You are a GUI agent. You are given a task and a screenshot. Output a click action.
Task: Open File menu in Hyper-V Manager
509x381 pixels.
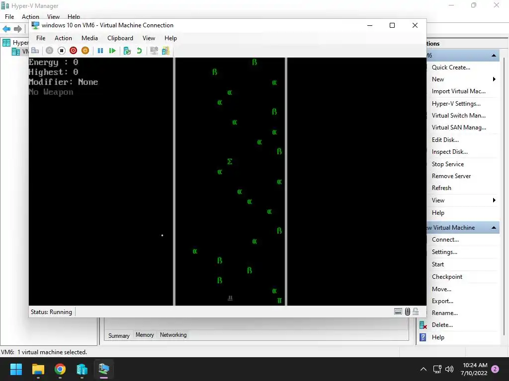click(x=9, y=16)
